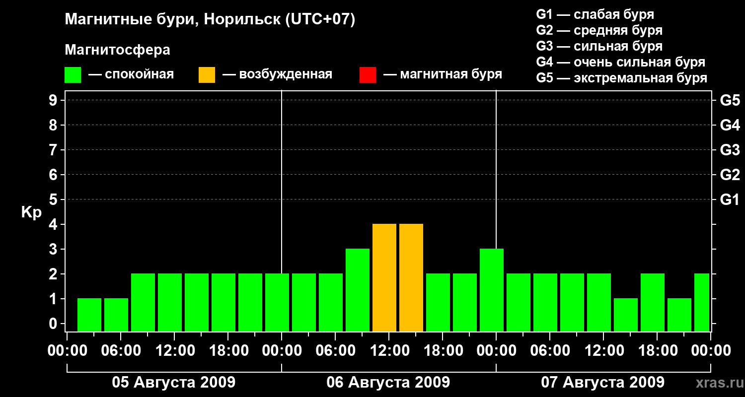Pick the Kp 3 bar crossing midnight into 07 Августа
The height and width of the screenshot is (397, 745).
[x=492, y=290]
